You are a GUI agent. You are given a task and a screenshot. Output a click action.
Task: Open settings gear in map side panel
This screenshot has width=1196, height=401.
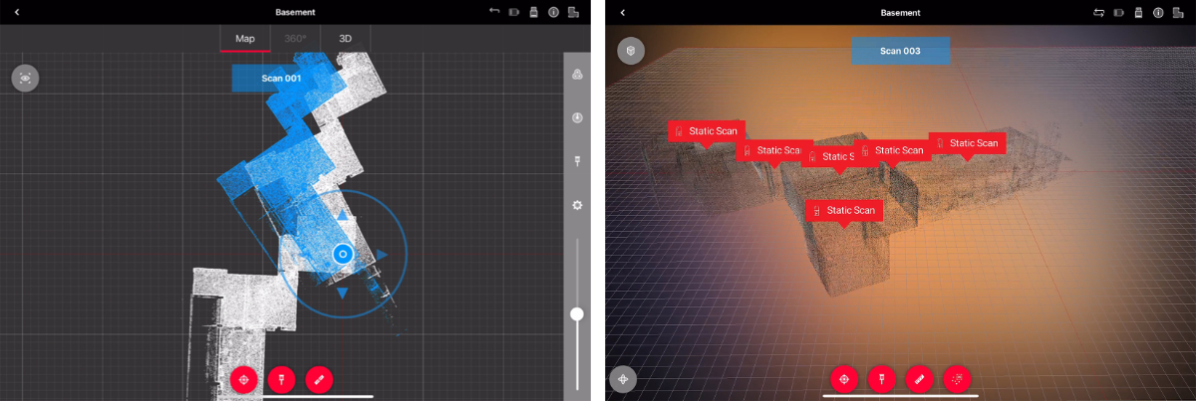577,205
